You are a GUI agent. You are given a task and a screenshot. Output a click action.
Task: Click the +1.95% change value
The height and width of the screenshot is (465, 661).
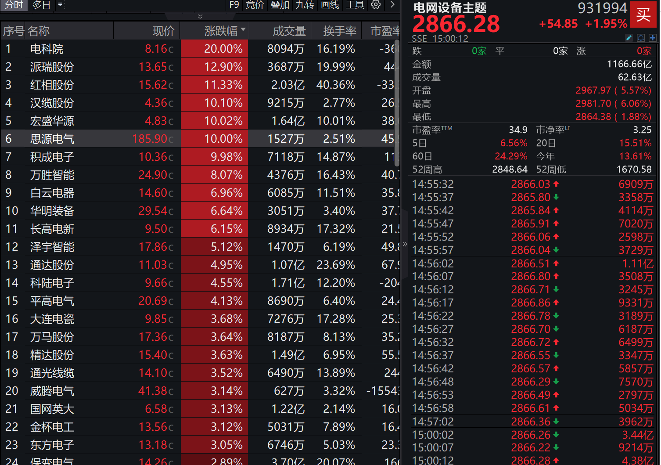[x=606, y=24]
